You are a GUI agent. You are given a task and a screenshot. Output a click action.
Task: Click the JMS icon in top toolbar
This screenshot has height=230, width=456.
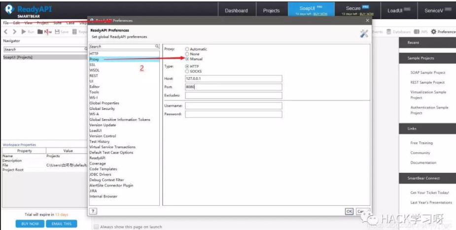tap(417, 32)
